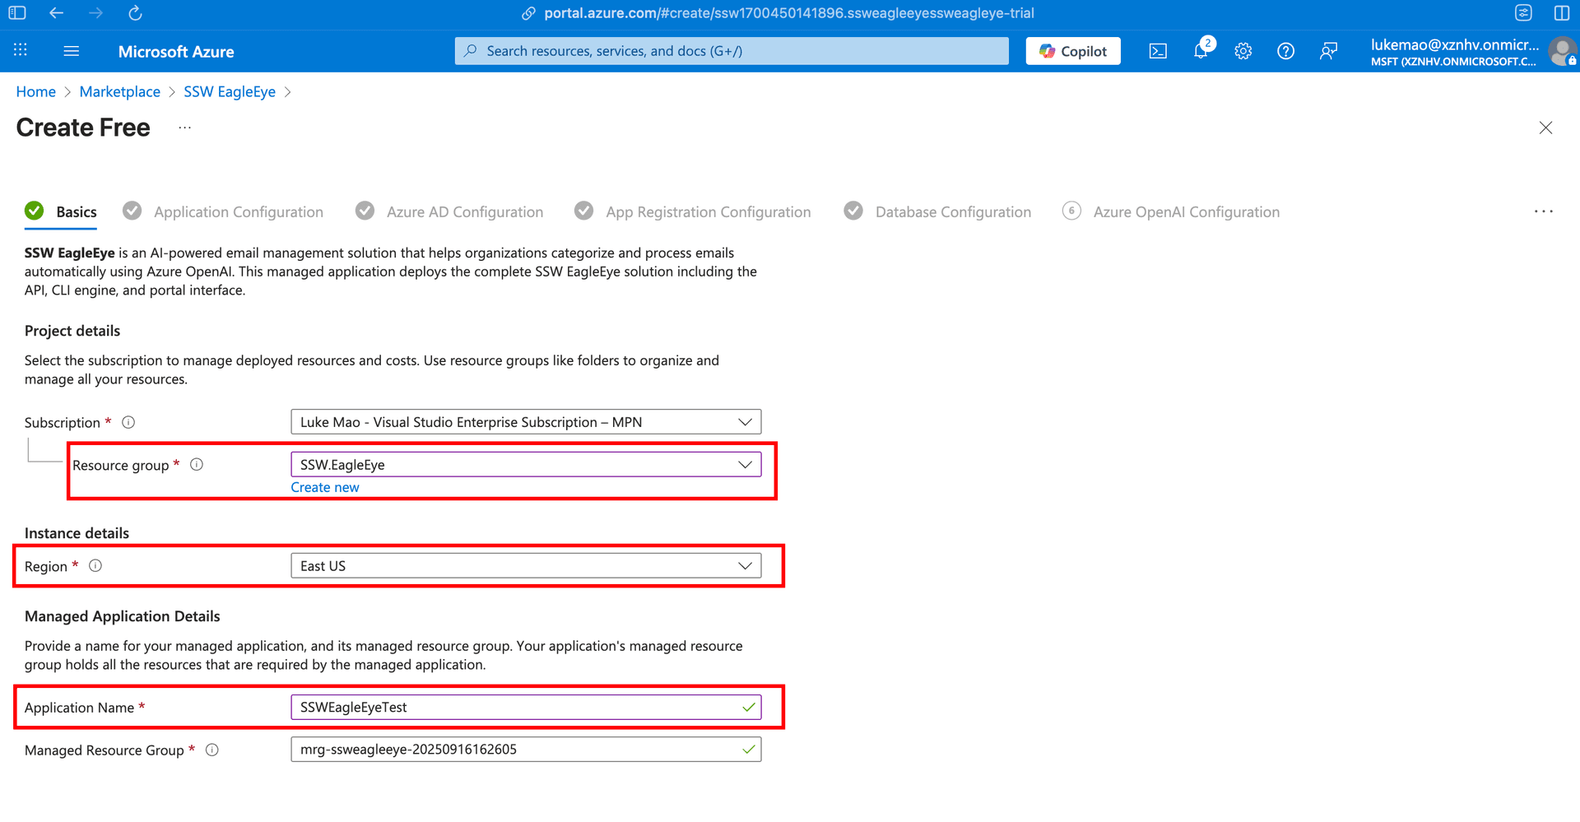Image resolution: width=1580 pixels, height=822 pixels.
Task: Open portal settings gear icon
Action: 1243,51
